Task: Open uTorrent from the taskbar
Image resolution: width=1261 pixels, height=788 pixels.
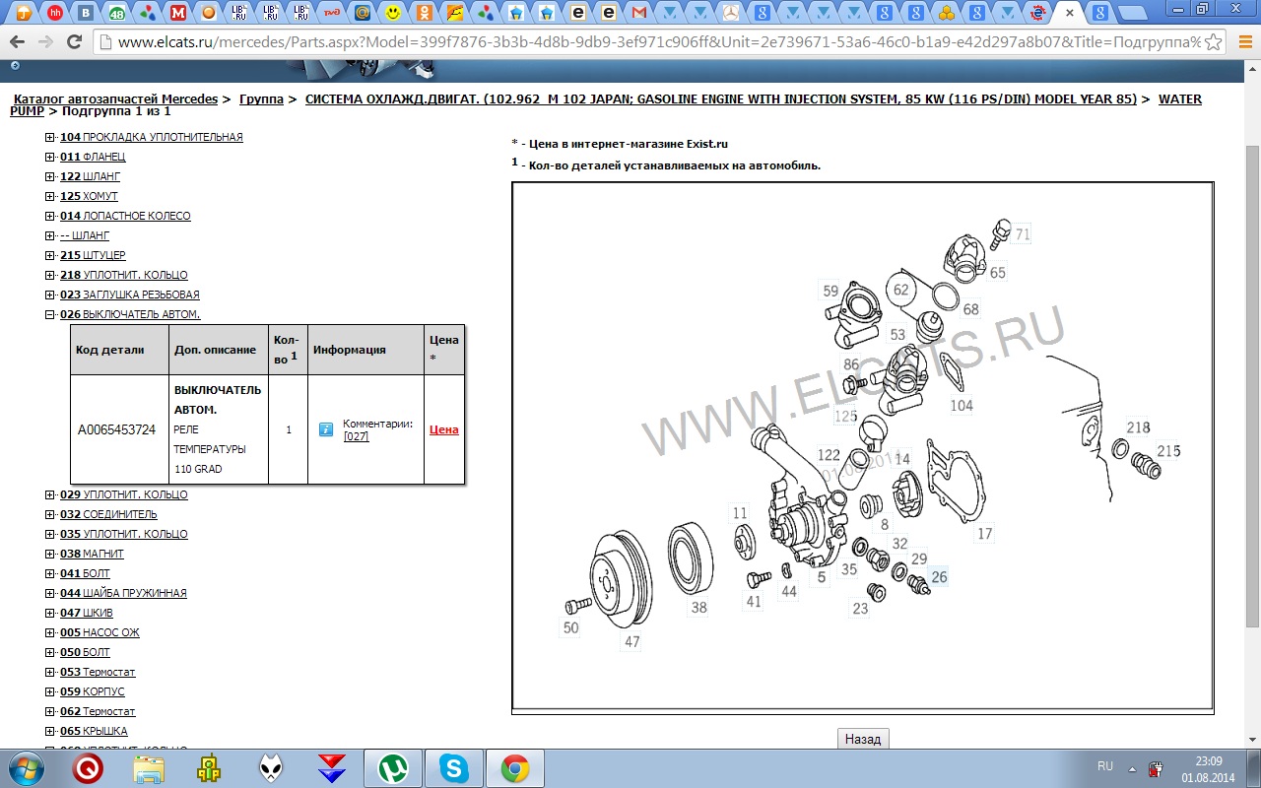Action: coord(393,768)
